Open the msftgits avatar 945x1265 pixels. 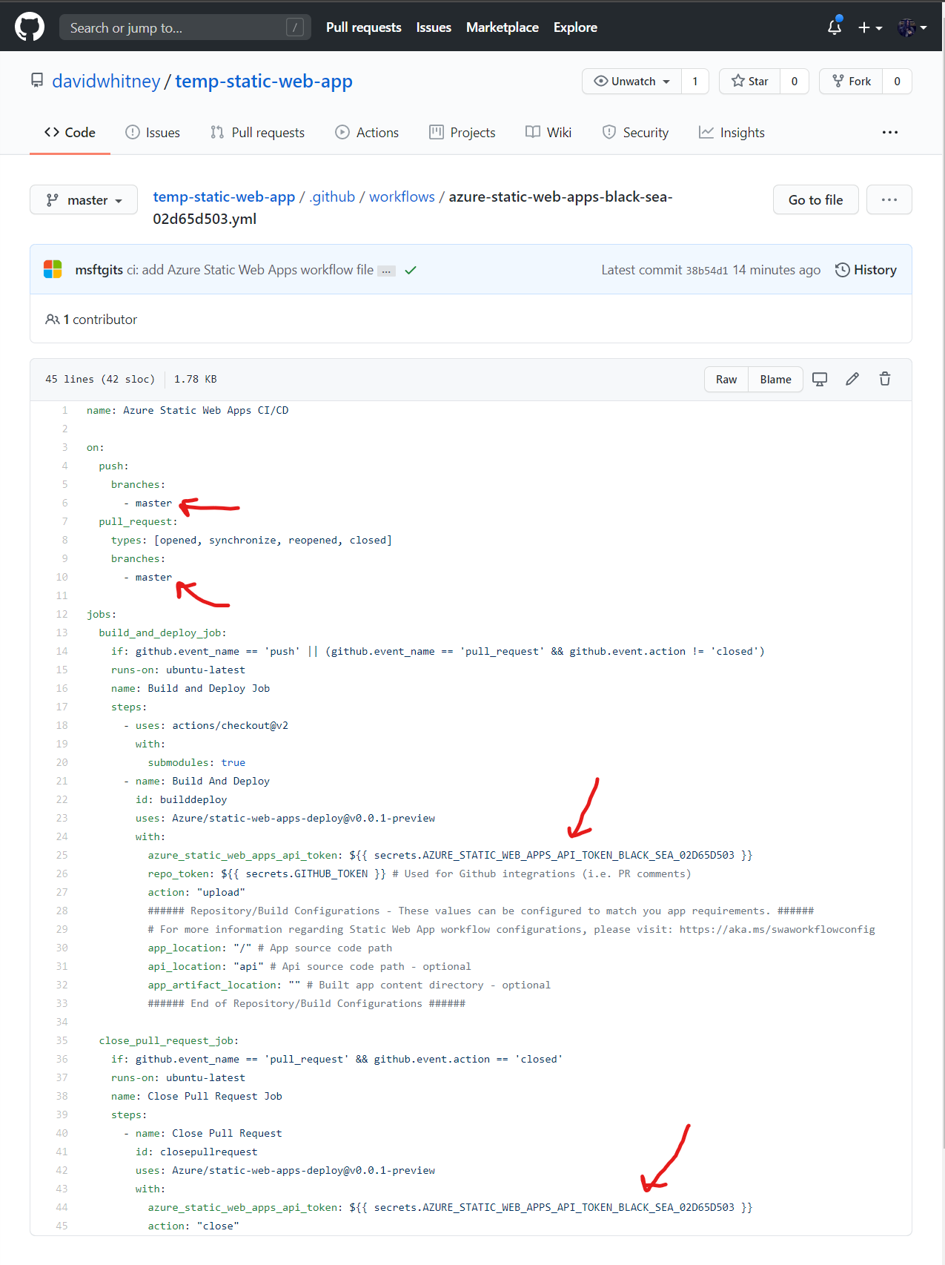tap(53, 269)
